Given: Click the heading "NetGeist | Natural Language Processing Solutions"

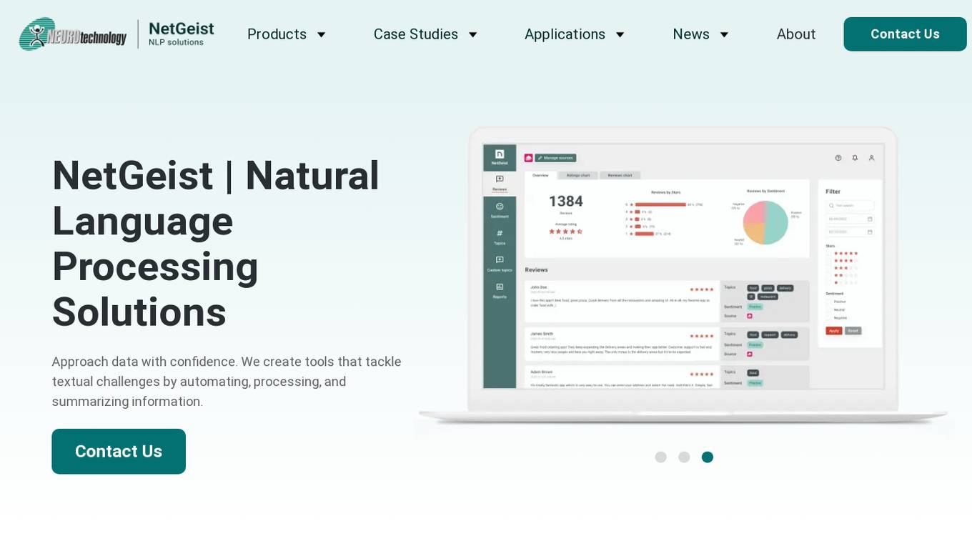Looking at the screenshot, I should 216,244.
